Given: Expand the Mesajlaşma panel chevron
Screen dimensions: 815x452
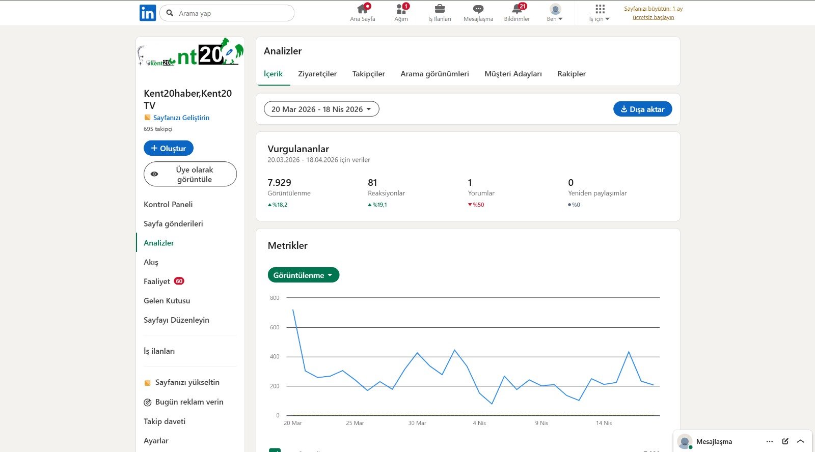Looking at the screenshot, I should point(801,441).
